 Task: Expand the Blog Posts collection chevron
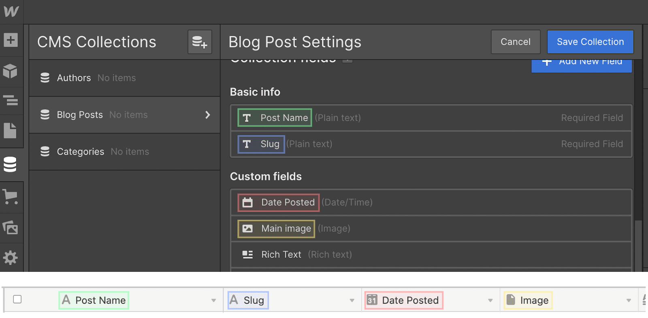[208, 115]
